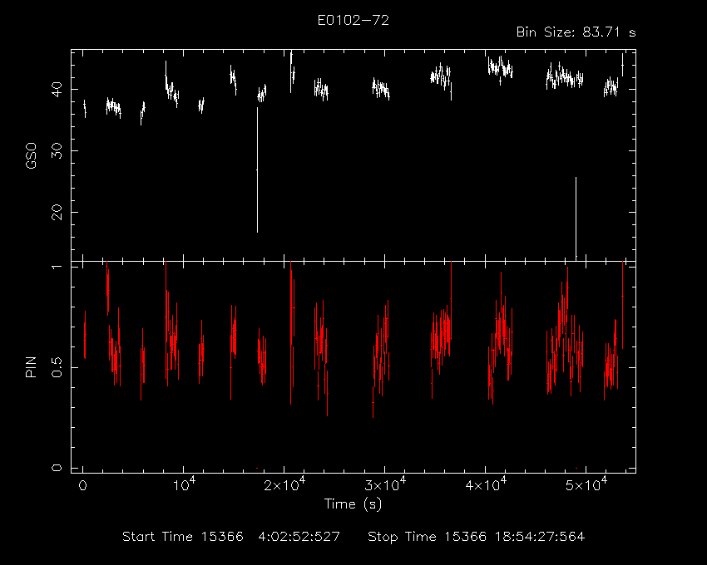Click the x-axis tick label 2×10^4
This screenshot has height=565, width=707.
284,484
